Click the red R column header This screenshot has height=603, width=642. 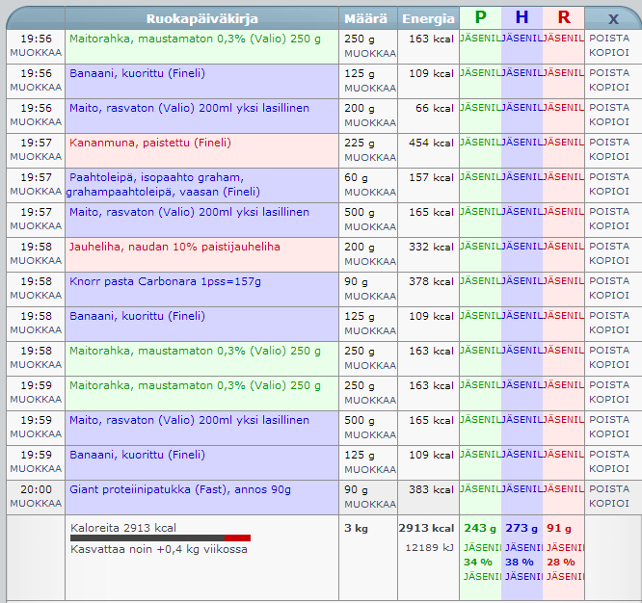pyautogui.click(x=564, y=17)
